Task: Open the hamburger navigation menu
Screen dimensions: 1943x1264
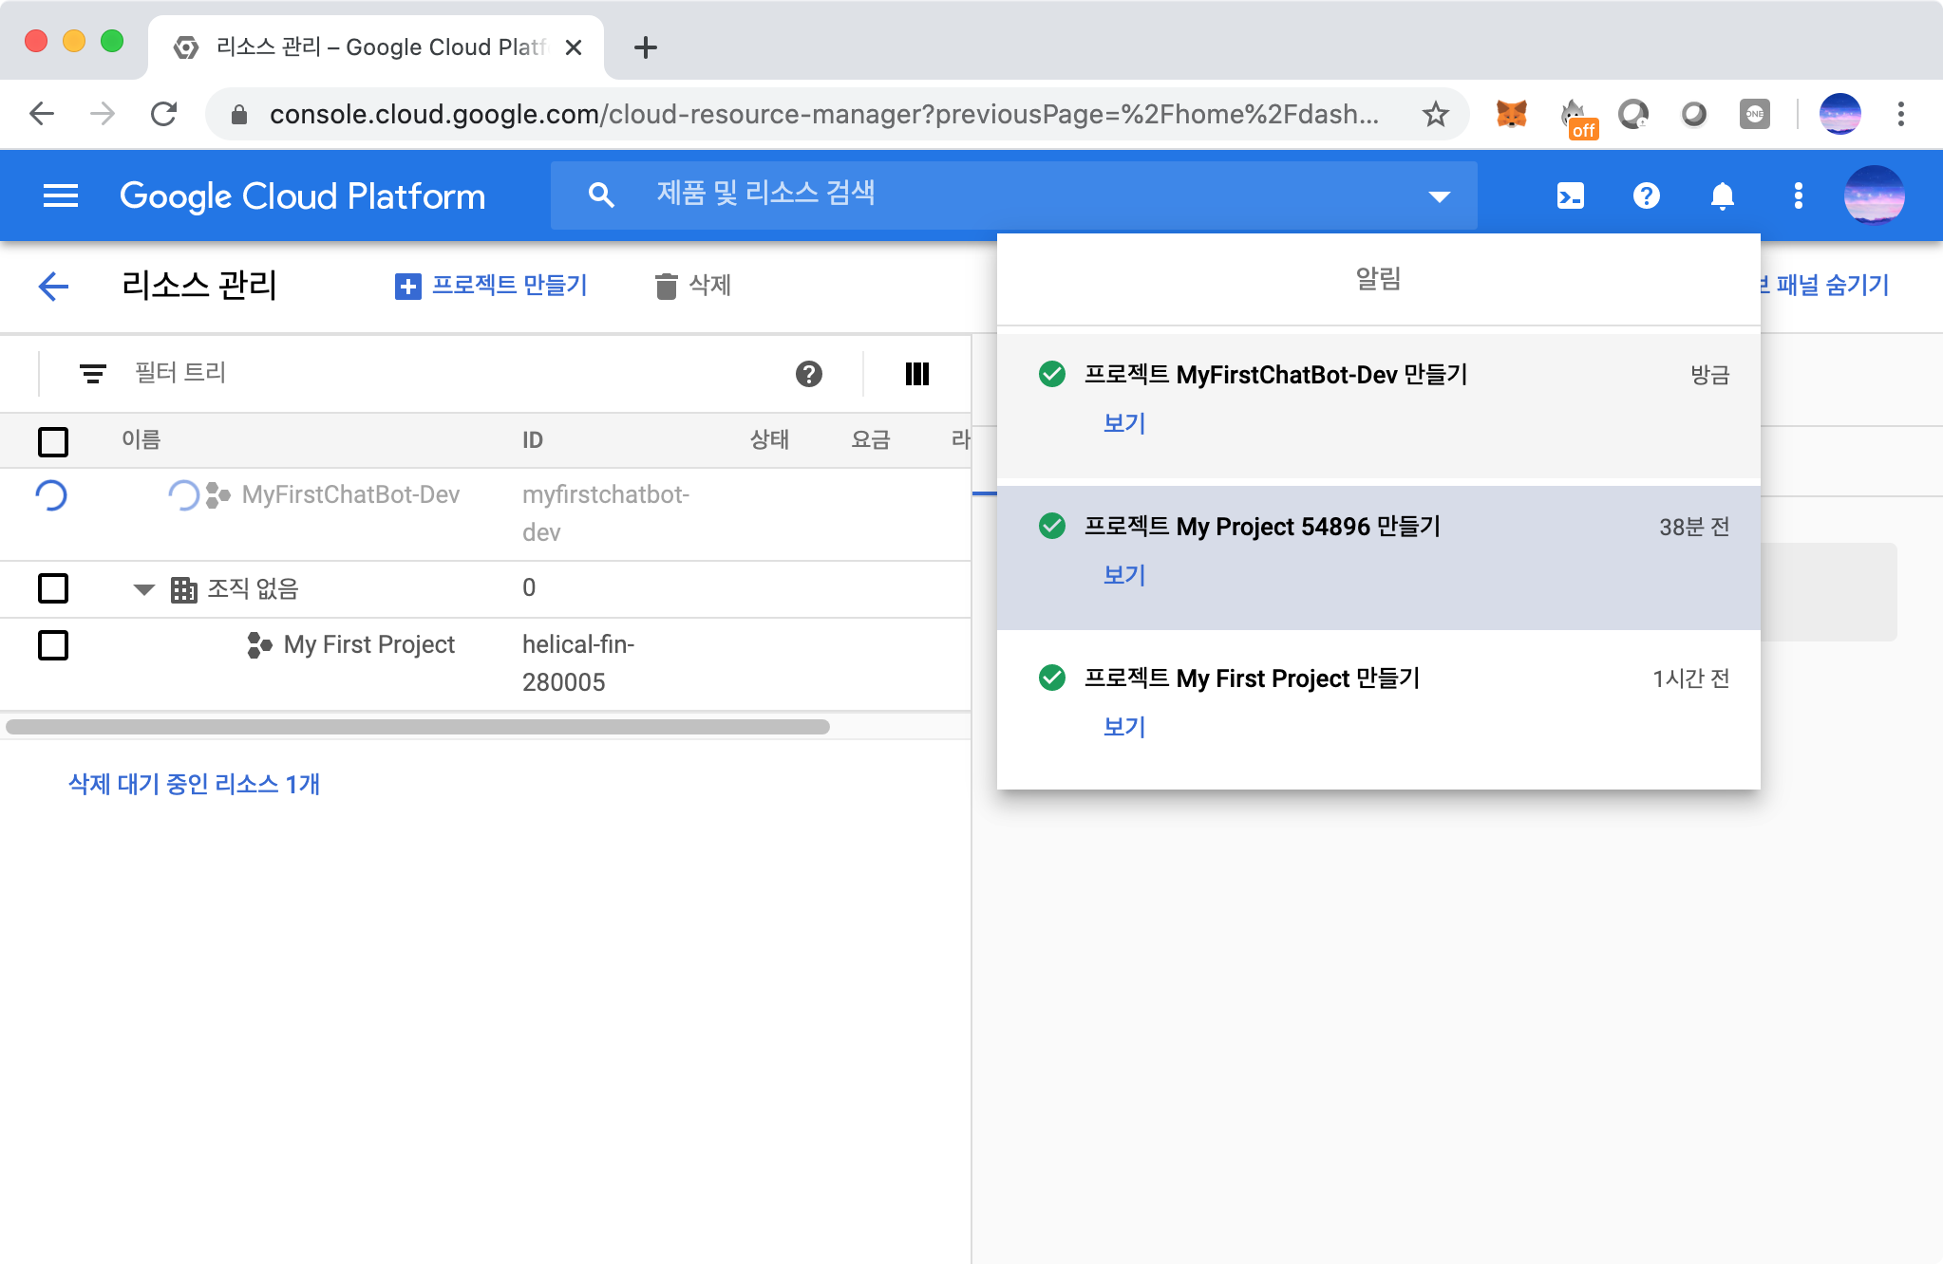Action: tap(61, 196)
